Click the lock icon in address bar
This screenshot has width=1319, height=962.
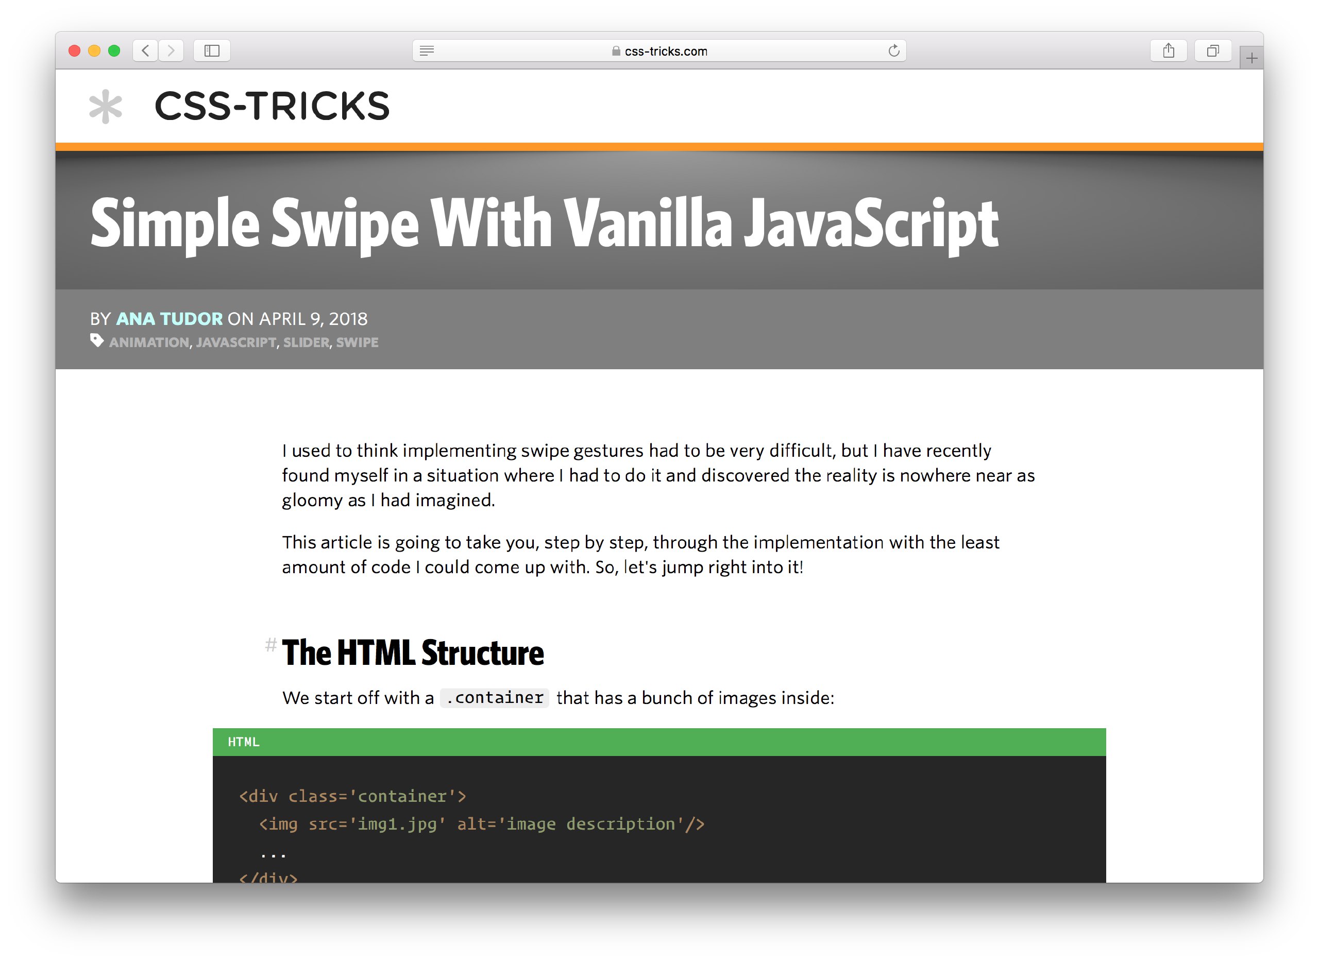click(x=616, y=50)
